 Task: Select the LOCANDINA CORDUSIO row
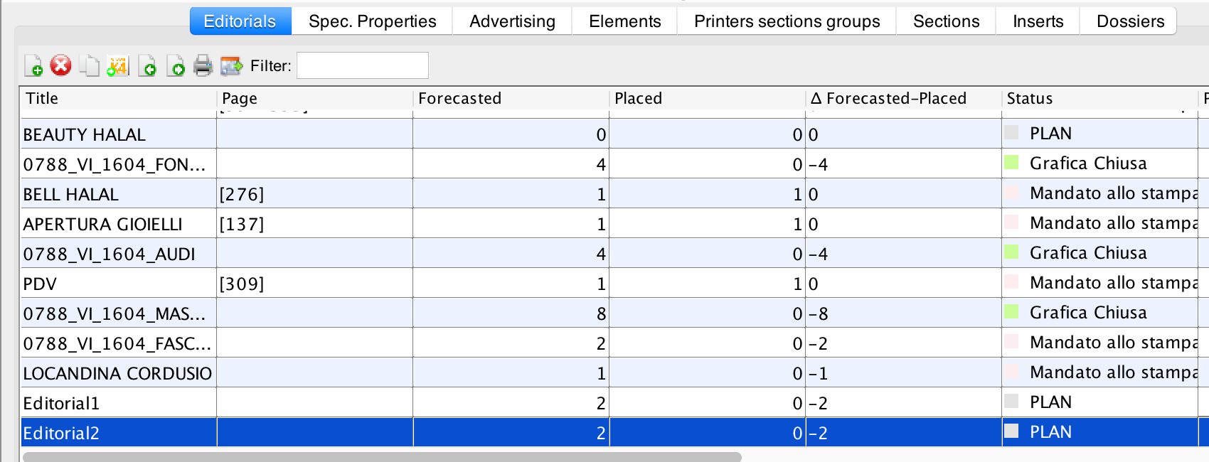click(x=117, y=373)
